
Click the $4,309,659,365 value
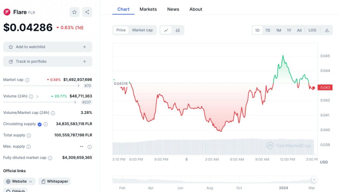77,158
